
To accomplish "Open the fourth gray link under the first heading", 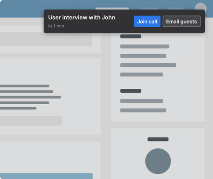I will [x=141, y=74].
